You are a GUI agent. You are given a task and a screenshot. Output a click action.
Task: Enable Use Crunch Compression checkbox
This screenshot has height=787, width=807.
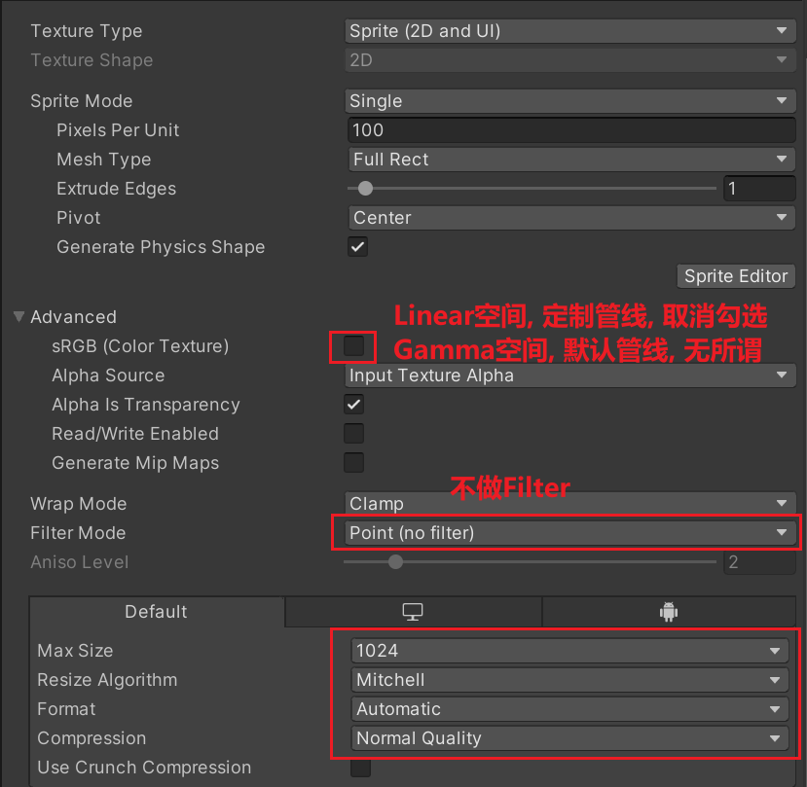(x=360, y=768)
